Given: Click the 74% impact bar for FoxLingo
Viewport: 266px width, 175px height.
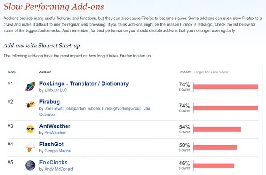Looking at the screenshot, I should (226, 87).
